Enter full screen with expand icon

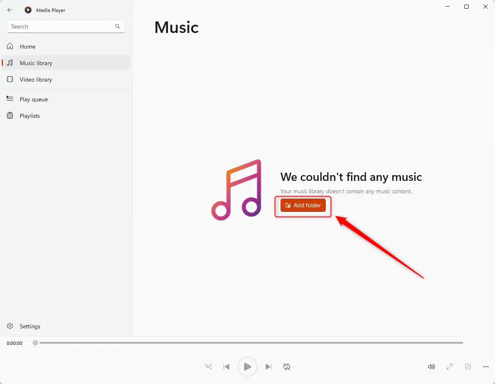450,367
